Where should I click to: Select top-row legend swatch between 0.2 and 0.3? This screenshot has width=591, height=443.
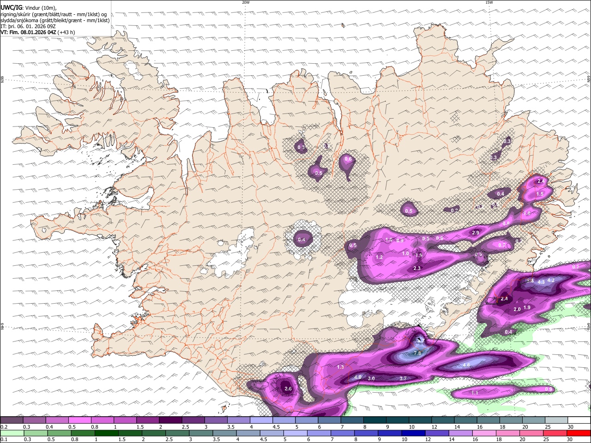click(x=12, y=420)
